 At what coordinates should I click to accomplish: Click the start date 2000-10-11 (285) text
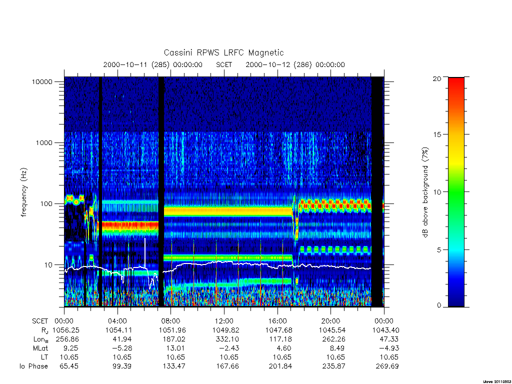[136, 64]
